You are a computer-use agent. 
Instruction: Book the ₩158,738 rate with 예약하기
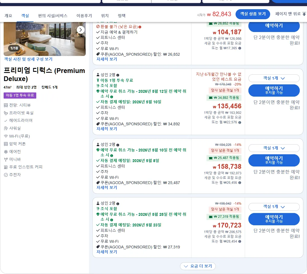tap(274, 160)
